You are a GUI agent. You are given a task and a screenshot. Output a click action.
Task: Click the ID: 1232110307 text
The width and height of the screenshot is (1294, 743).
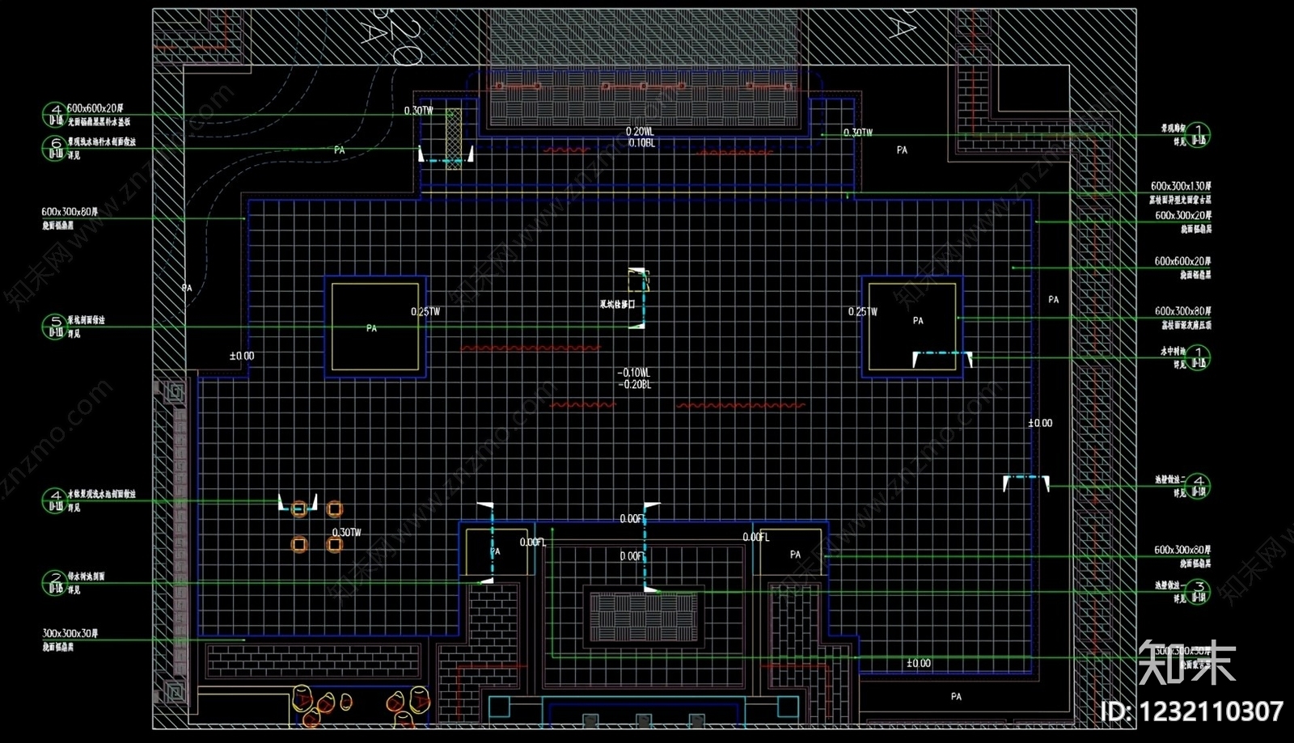(x=1191, y=711)
